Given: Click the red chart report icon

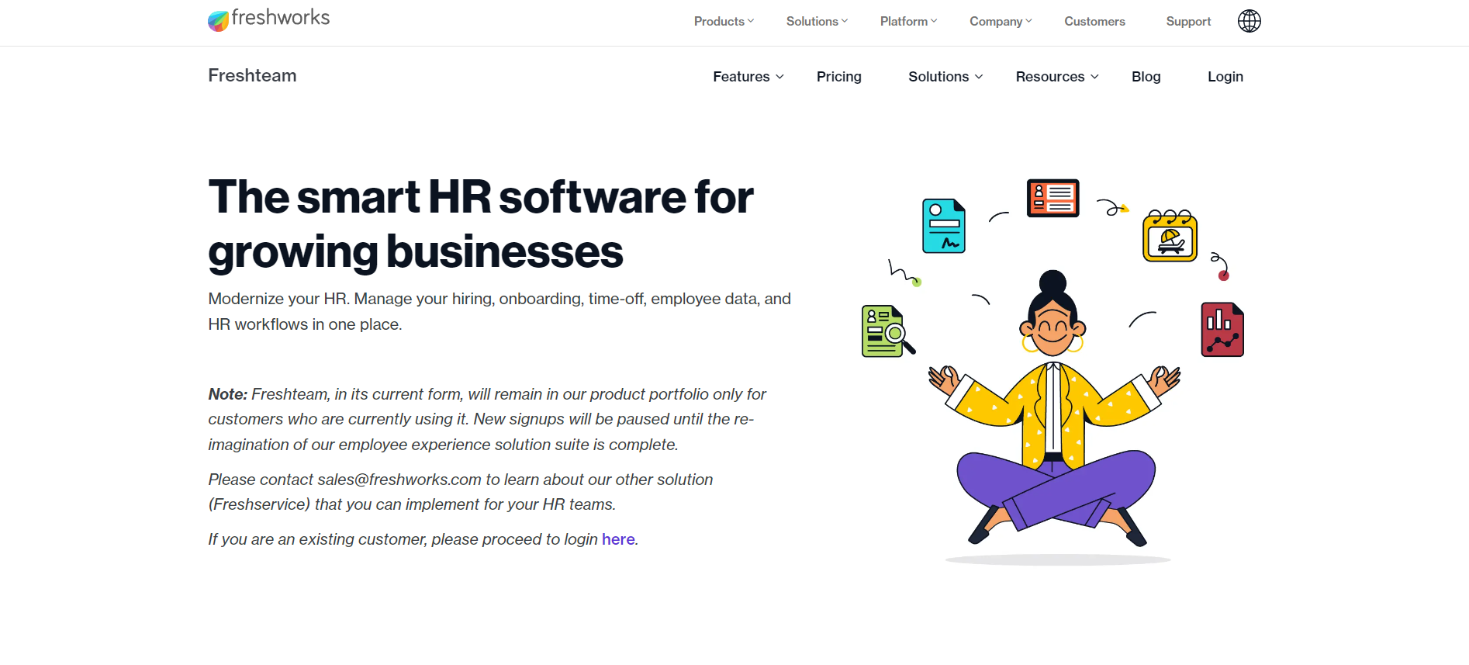Looking at the screenshot, I should 1222,330.
